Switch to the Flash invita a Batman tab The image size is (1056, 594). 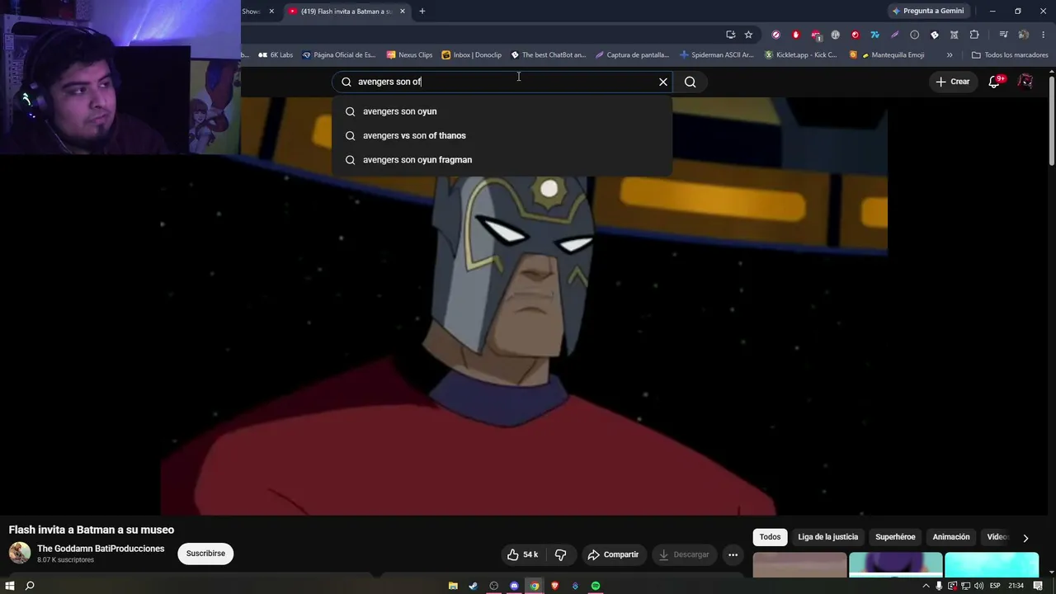tap(346, 12)
